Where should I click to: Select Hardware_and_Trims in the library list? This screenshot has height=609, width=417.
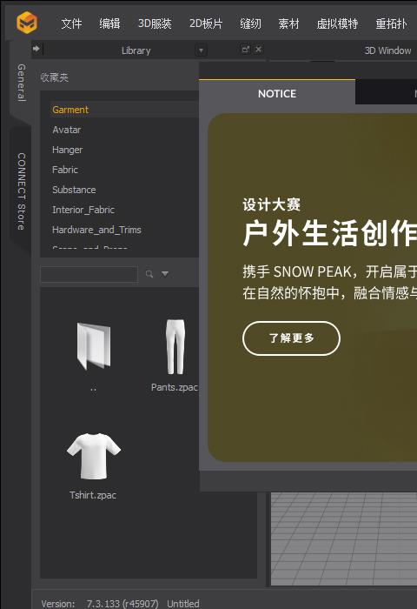pos(96,230)
